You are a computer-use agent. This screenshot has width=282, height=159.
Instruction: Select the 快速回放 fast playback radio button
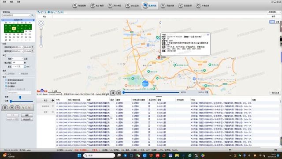pos(19,74)
